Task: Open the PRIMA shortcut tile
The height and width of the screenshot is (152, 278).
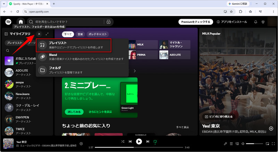Action: click(143, 55)
